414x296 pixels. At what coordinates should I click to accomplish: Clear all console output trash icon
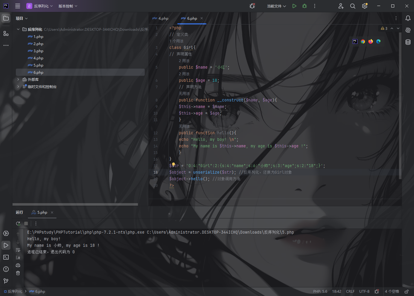[x=18, y=273]
